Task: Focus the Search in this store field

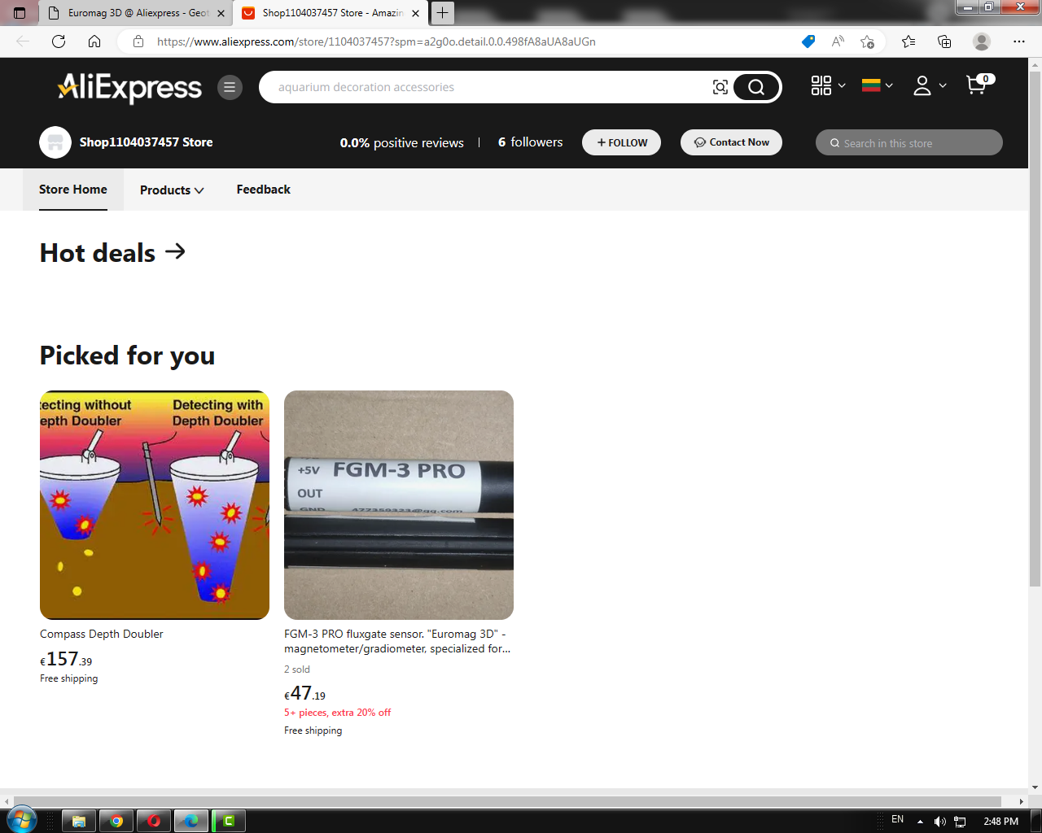Action: click(909, 142)
